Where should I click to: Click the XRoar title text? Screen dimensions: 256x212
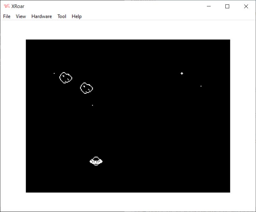pos(18,6)
